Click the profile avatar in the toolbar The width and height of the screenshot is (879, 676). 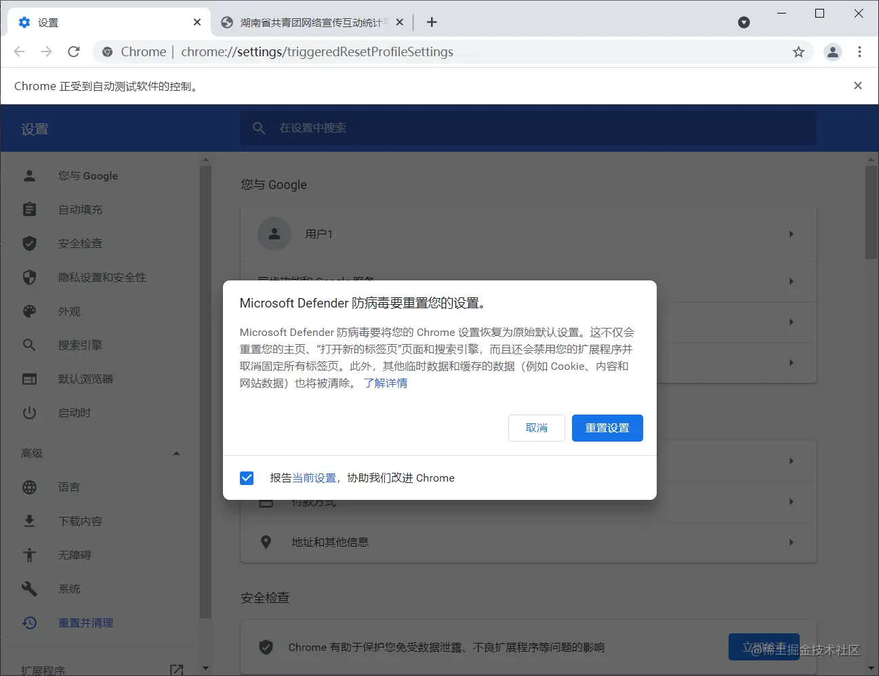pos(832,51)
